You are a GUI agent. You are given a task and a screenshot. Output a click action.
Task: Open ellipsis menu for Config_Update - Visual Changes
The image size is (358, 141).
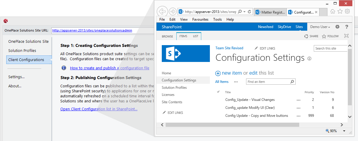click(298, 100)
